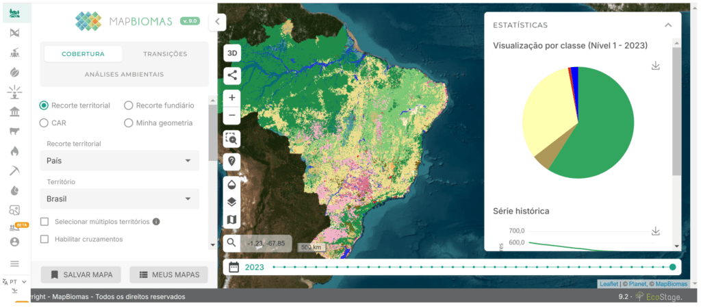
Task: Click the statistics panel scrollbar
Action: pyautogui.click(x=676, y=112)
